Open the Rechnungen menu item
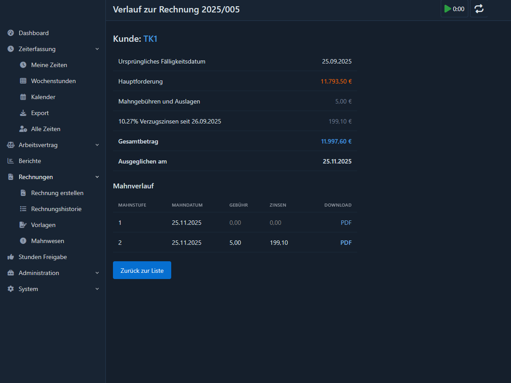The image size is (511, 383). tap(35, 177)
